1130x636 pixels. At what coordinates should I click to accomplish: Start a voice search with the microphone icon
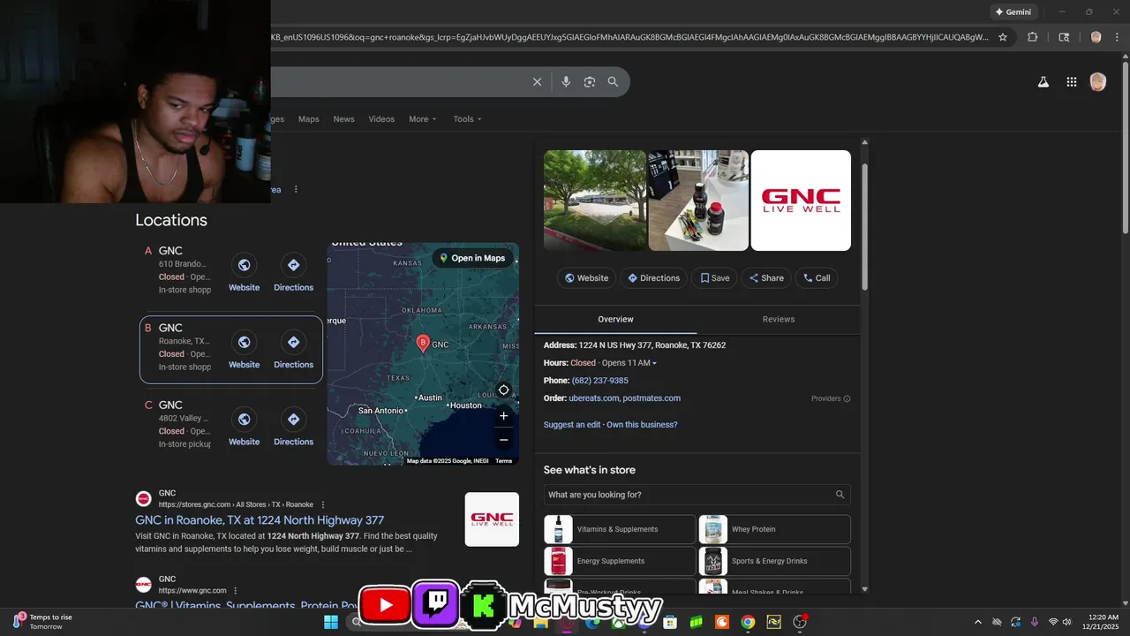[x=566, y=82]
